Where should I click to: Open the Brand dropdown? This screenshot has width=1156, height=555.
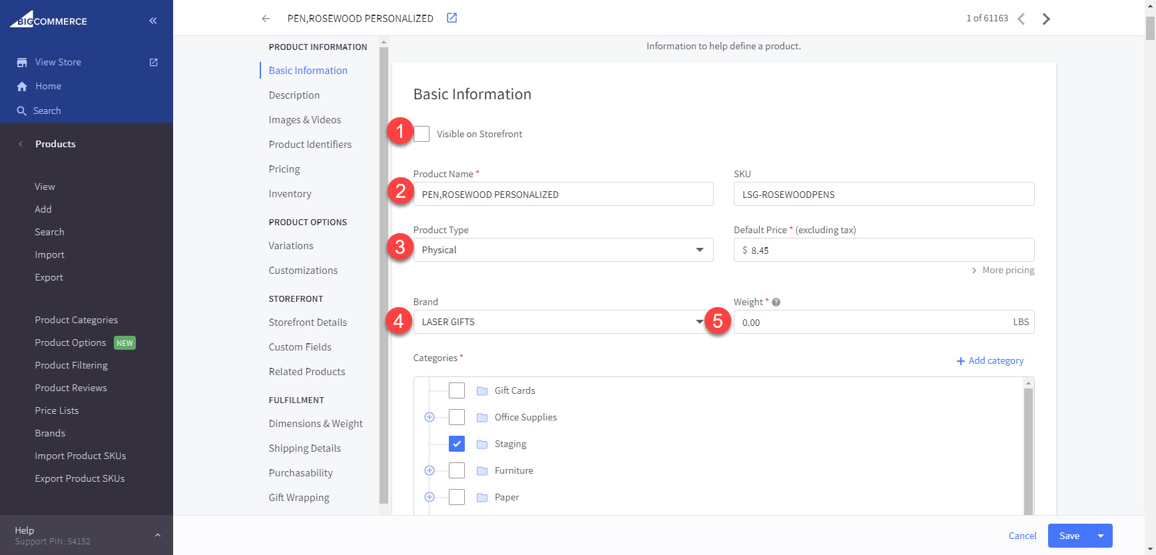coord(563,322)
